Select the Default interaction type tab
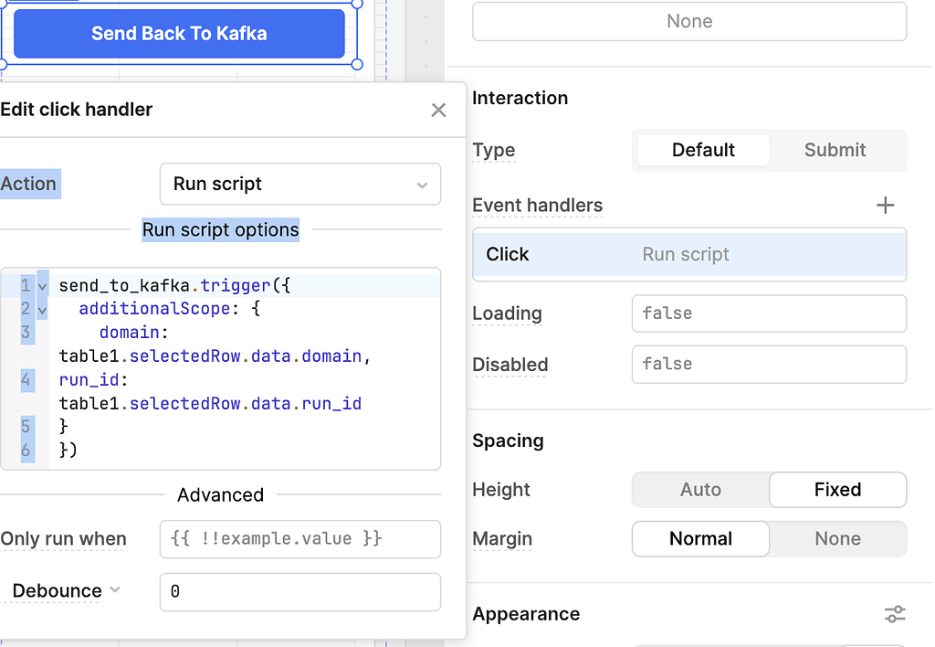 tap(702, 150)
